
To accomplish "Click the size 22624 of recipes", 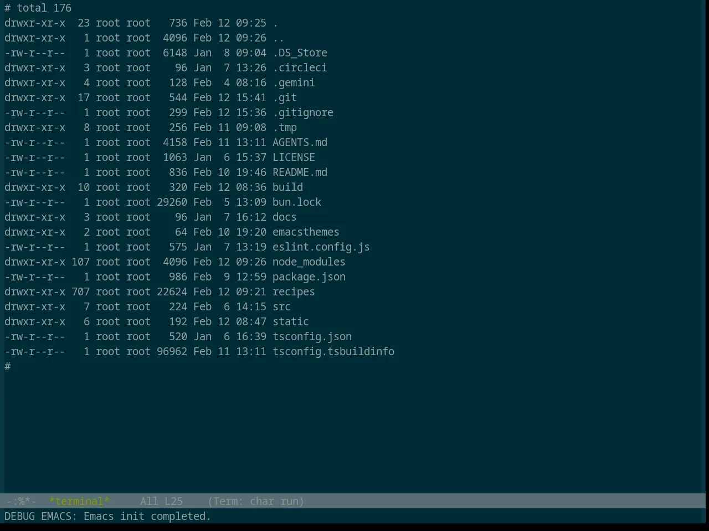I will 172,292.
